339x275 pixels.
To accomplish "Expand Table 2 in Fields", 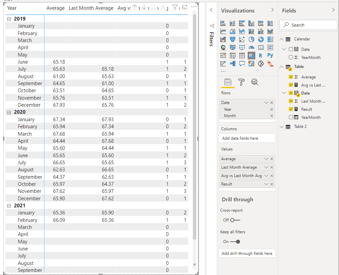I will click(281, 127).
